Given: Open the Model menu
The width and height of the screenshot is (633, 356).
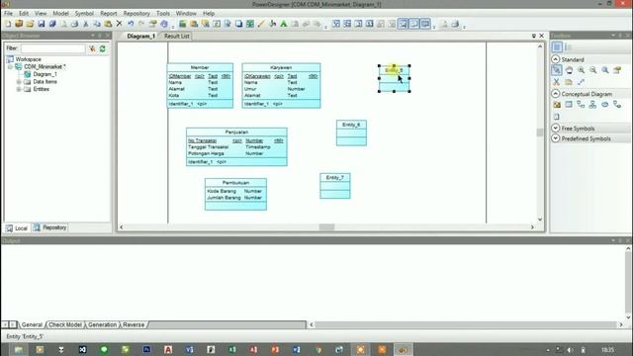Looking at the screenshot, I should coord(60,13).
